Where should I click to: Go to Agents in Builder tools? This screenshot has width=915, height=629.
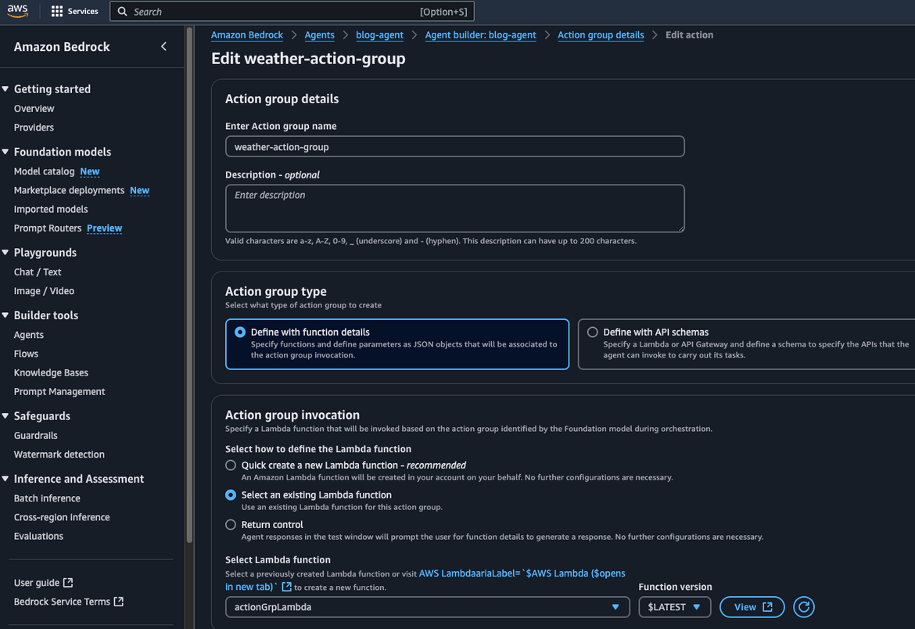click(29, 335)
